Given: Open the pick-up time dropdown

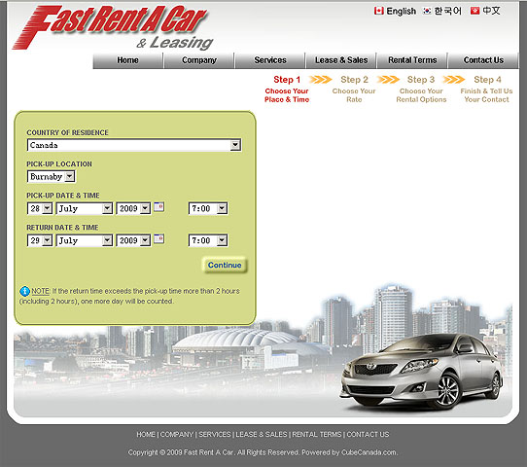Looking at the screenshot, I should 208,208.
